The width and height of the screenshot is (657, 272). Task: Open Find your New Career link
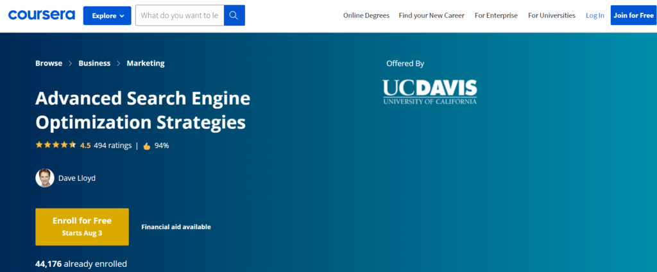[432, 15]
